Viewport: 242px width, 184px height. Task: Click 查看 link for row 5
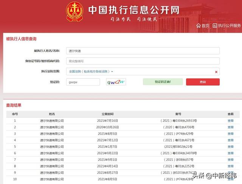231,147
